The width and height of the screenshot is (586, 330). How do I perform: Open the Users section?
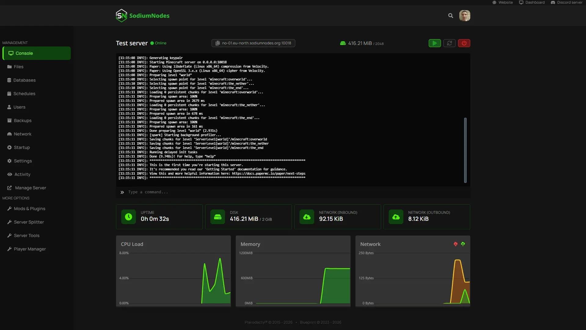[x=37, y=107]
